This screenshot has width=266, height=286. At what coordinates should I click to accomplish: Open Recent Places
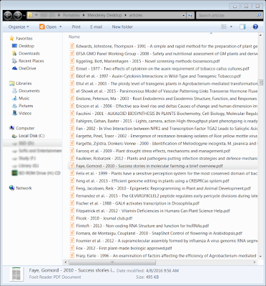(x=31, y=61)
